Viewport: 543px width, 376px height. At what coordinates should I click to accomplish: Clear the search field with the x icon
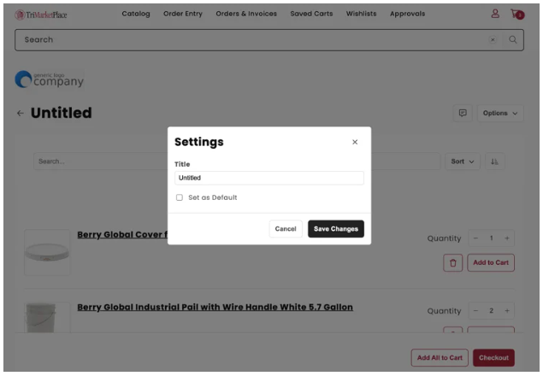pos(493,39)
